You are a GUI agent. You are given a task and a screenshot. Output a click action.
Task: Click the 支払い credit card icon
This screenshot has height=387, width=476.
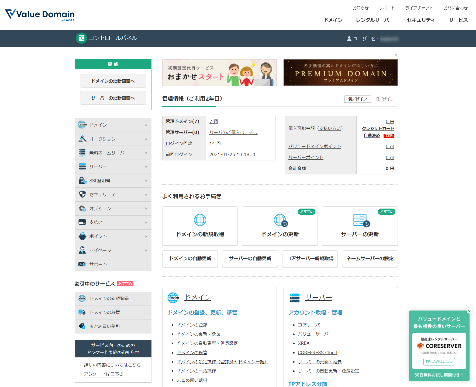coord(82,222)
